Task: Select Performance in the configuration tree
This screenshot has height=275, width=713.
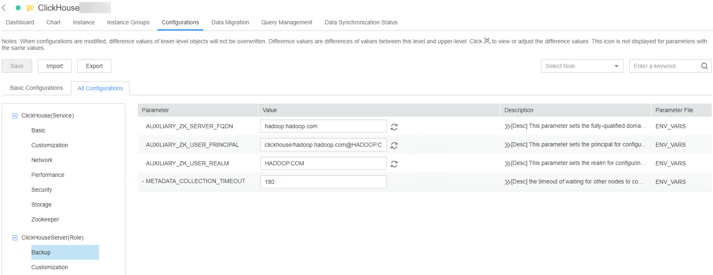Action: 48,175
